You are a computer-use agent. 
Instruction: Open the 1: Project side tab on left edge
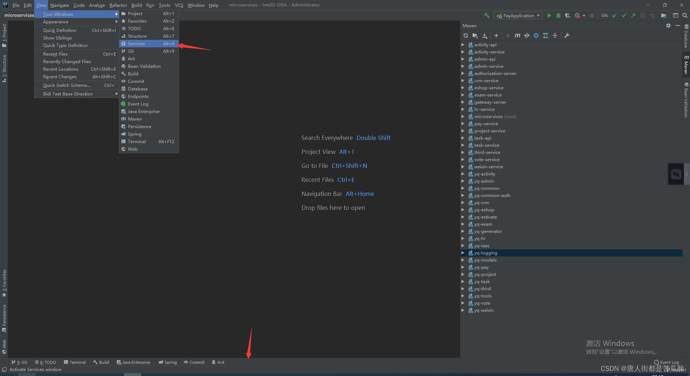(4, 35)
